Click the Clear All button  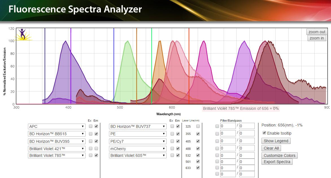(271, 148)
